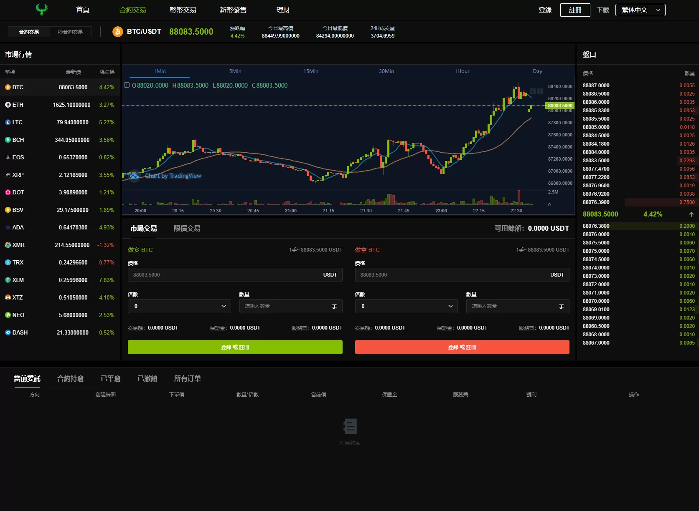This screenshot has height=511, width=699.
Task: Click the green 登錄 或 註冊 button
Action: (235, 347)
